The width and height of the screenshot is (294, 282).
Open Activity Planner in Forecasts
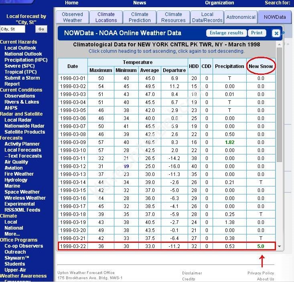pos(22,144)
